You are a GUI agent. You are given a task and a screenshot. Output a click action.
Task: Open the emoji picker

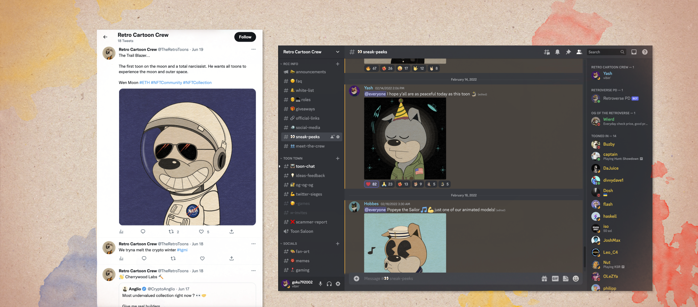pyautogui.click(x=576, y=279)
